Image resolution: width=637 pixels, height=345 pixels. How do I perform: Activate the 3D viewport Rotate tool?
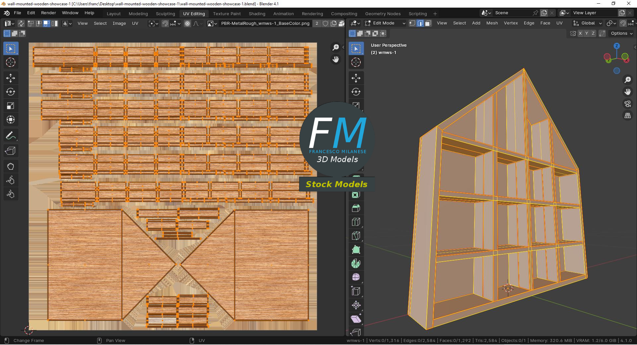pos(356,92)
